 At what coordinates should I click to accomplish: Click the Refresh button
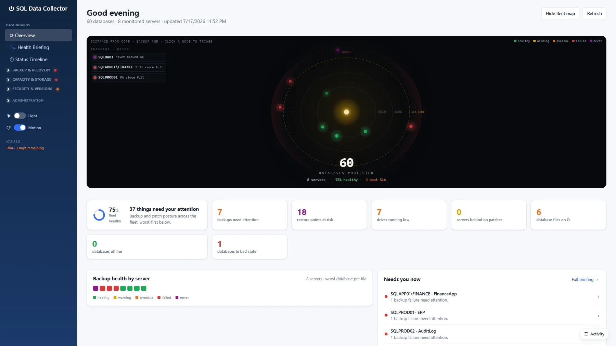[594, 14]
